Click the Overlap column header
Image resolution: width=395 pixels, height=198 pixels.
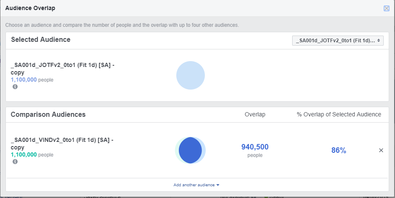(255, 114)
